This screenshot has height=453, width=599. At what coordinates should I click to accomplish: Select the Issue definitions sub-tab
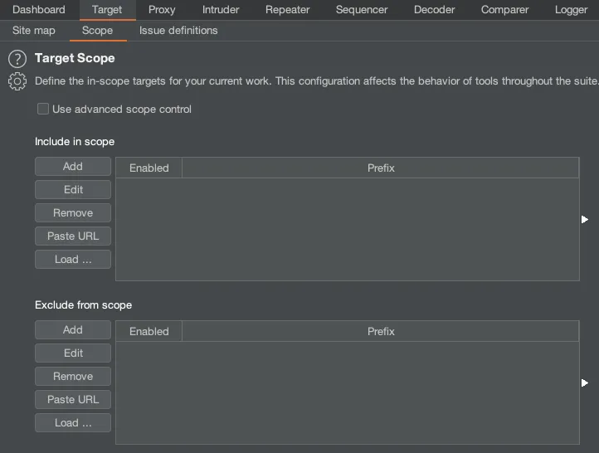178,31
